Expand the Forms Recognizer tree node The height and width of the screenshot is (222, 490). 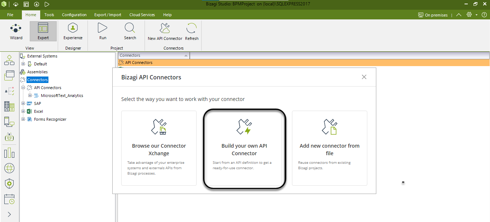coord(23,119)
